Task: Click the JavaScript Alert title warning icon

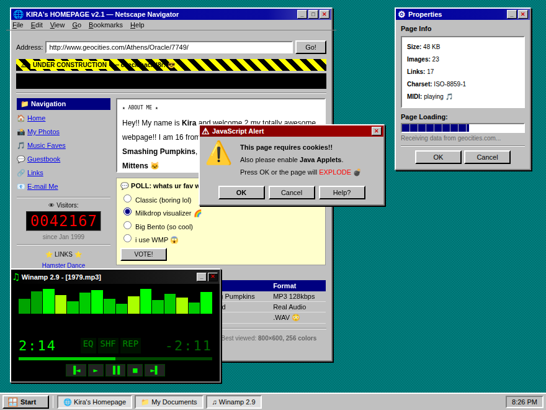Action: coord(205,131)
